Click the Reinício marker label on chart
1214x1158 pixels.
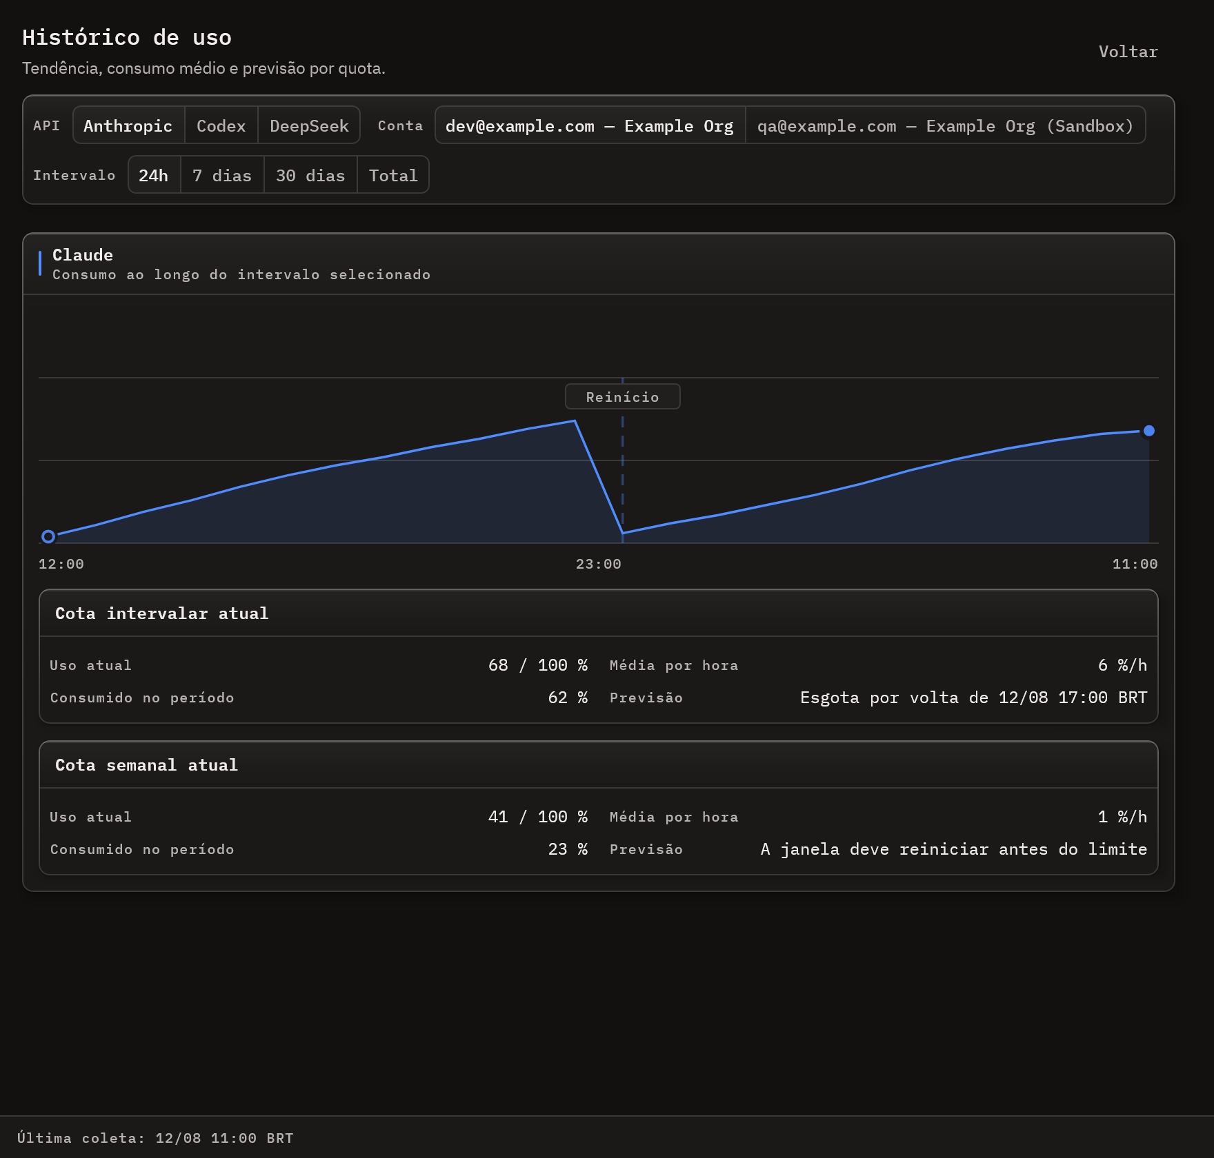click(623, 397)
